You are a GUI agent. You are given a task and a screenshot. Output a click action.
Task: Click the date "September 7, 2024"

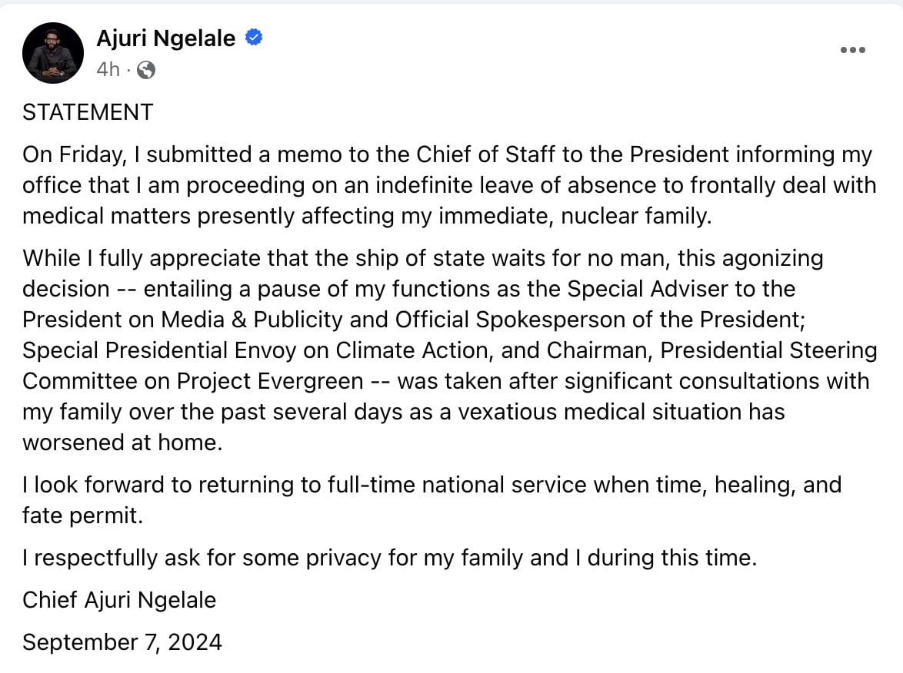(122, 642)
